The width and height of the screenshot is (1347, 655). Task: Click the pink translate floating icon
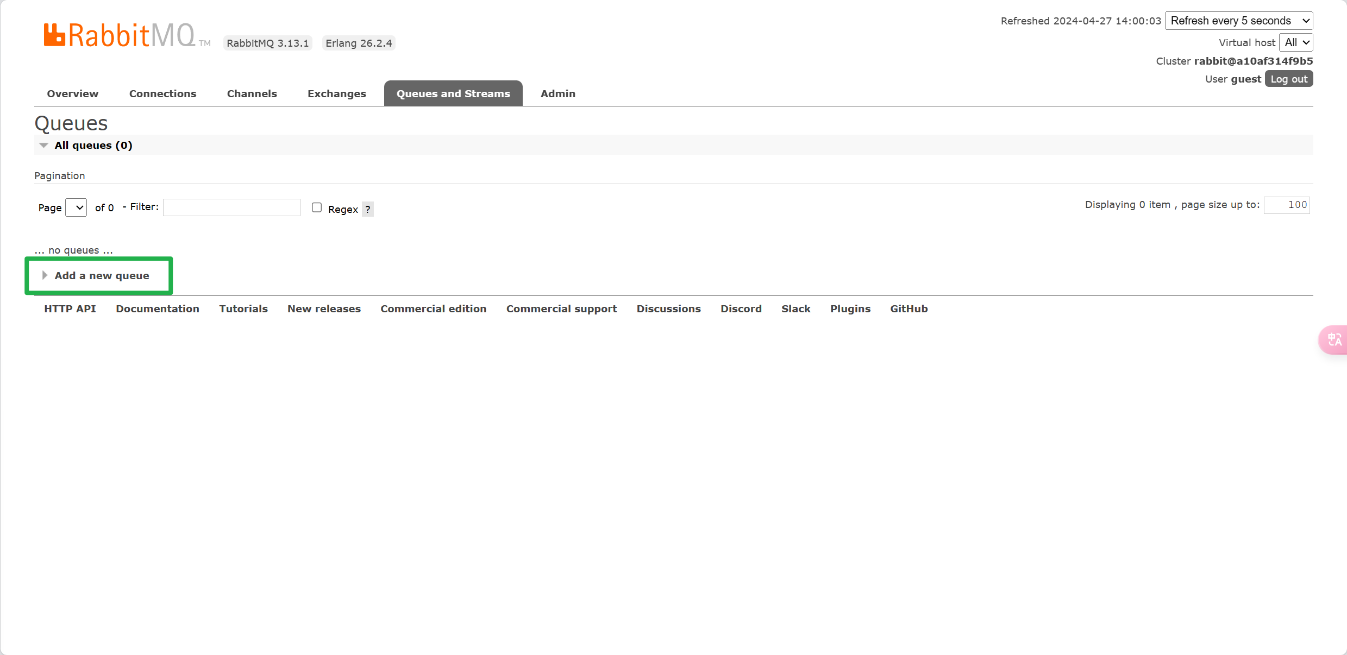(1334, 340)
